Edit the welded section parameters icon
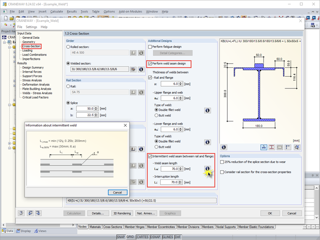The height and width of the screenshot is (240, 320). (133, 69)
